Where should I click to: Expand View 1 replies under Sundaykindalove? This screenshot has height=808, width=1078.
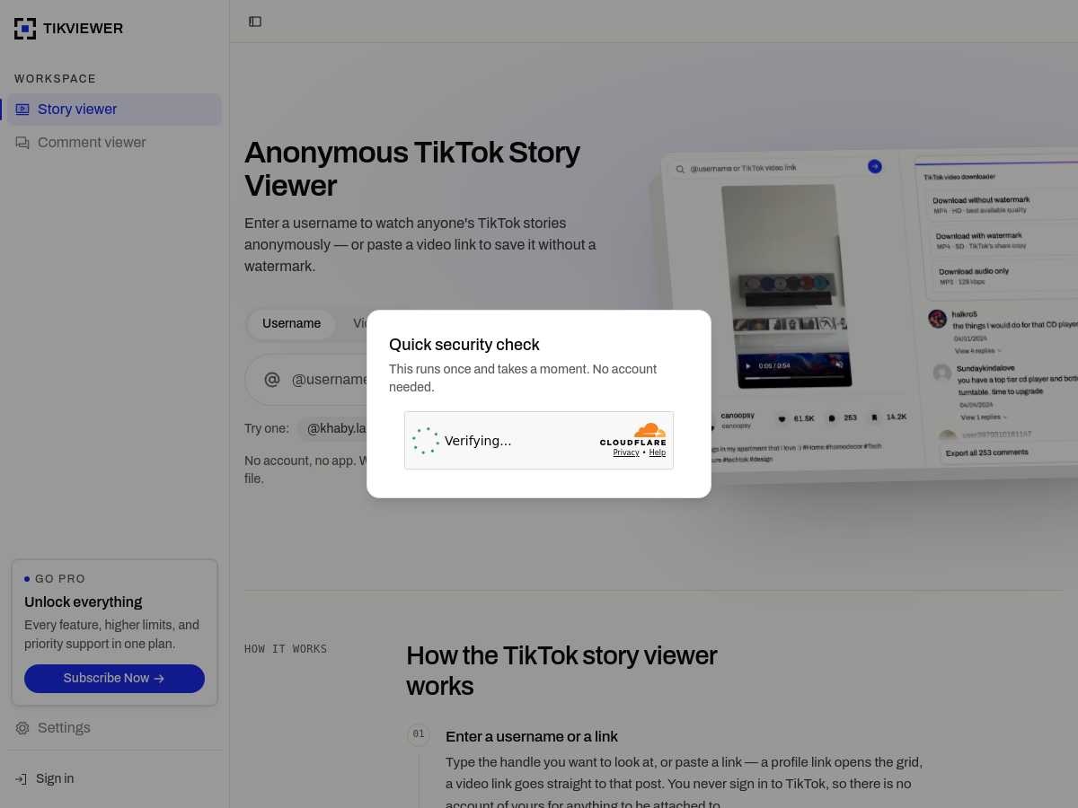(x=984, y=417)
